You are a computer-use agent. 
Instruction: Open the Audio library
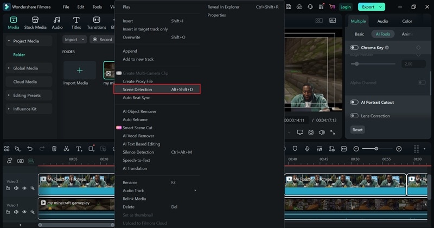pos(57,23)
